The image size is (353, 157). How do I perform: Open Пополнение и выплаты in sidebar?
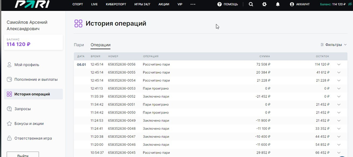[x=36, y=80]
